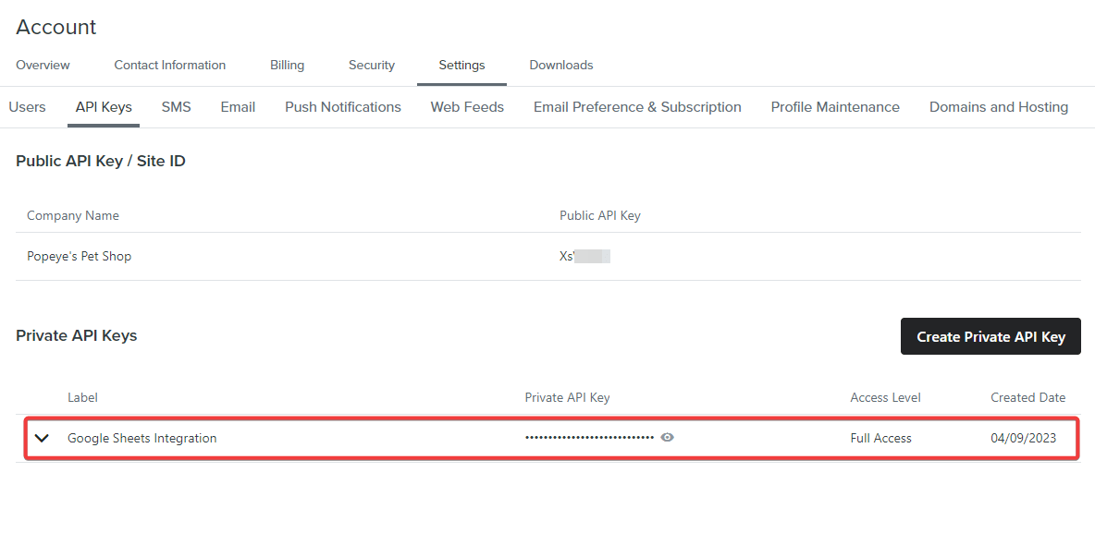The height and width of the screenshot is (545, 1095).
Task: Switch to the Users settings sub-tab
Action: [x=27, y=107]
